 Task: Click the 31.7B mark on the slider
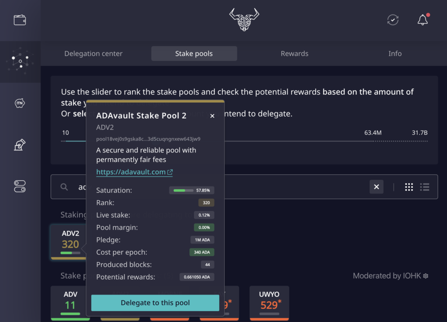tap(419, 132)
